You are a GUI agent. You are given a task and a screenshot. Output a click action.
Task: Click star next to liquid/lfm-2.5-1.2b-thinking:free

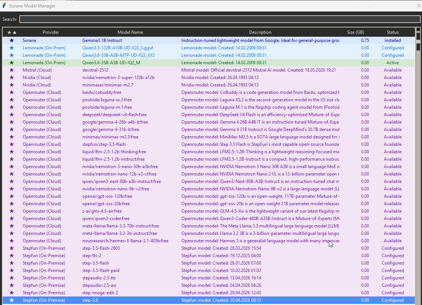click(x=11, y=152)
